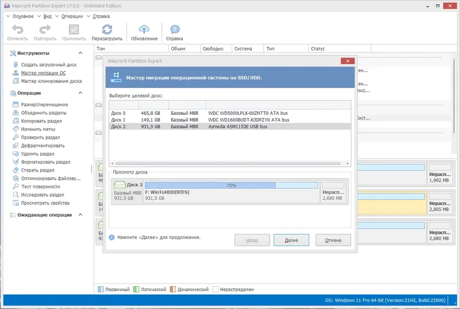Click the Изменить метку tag icon

point(16,129)
